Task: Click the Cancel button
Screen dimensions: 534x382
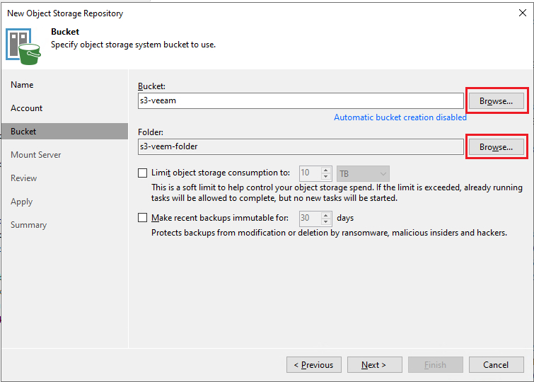Action: (x=497, y=364)
